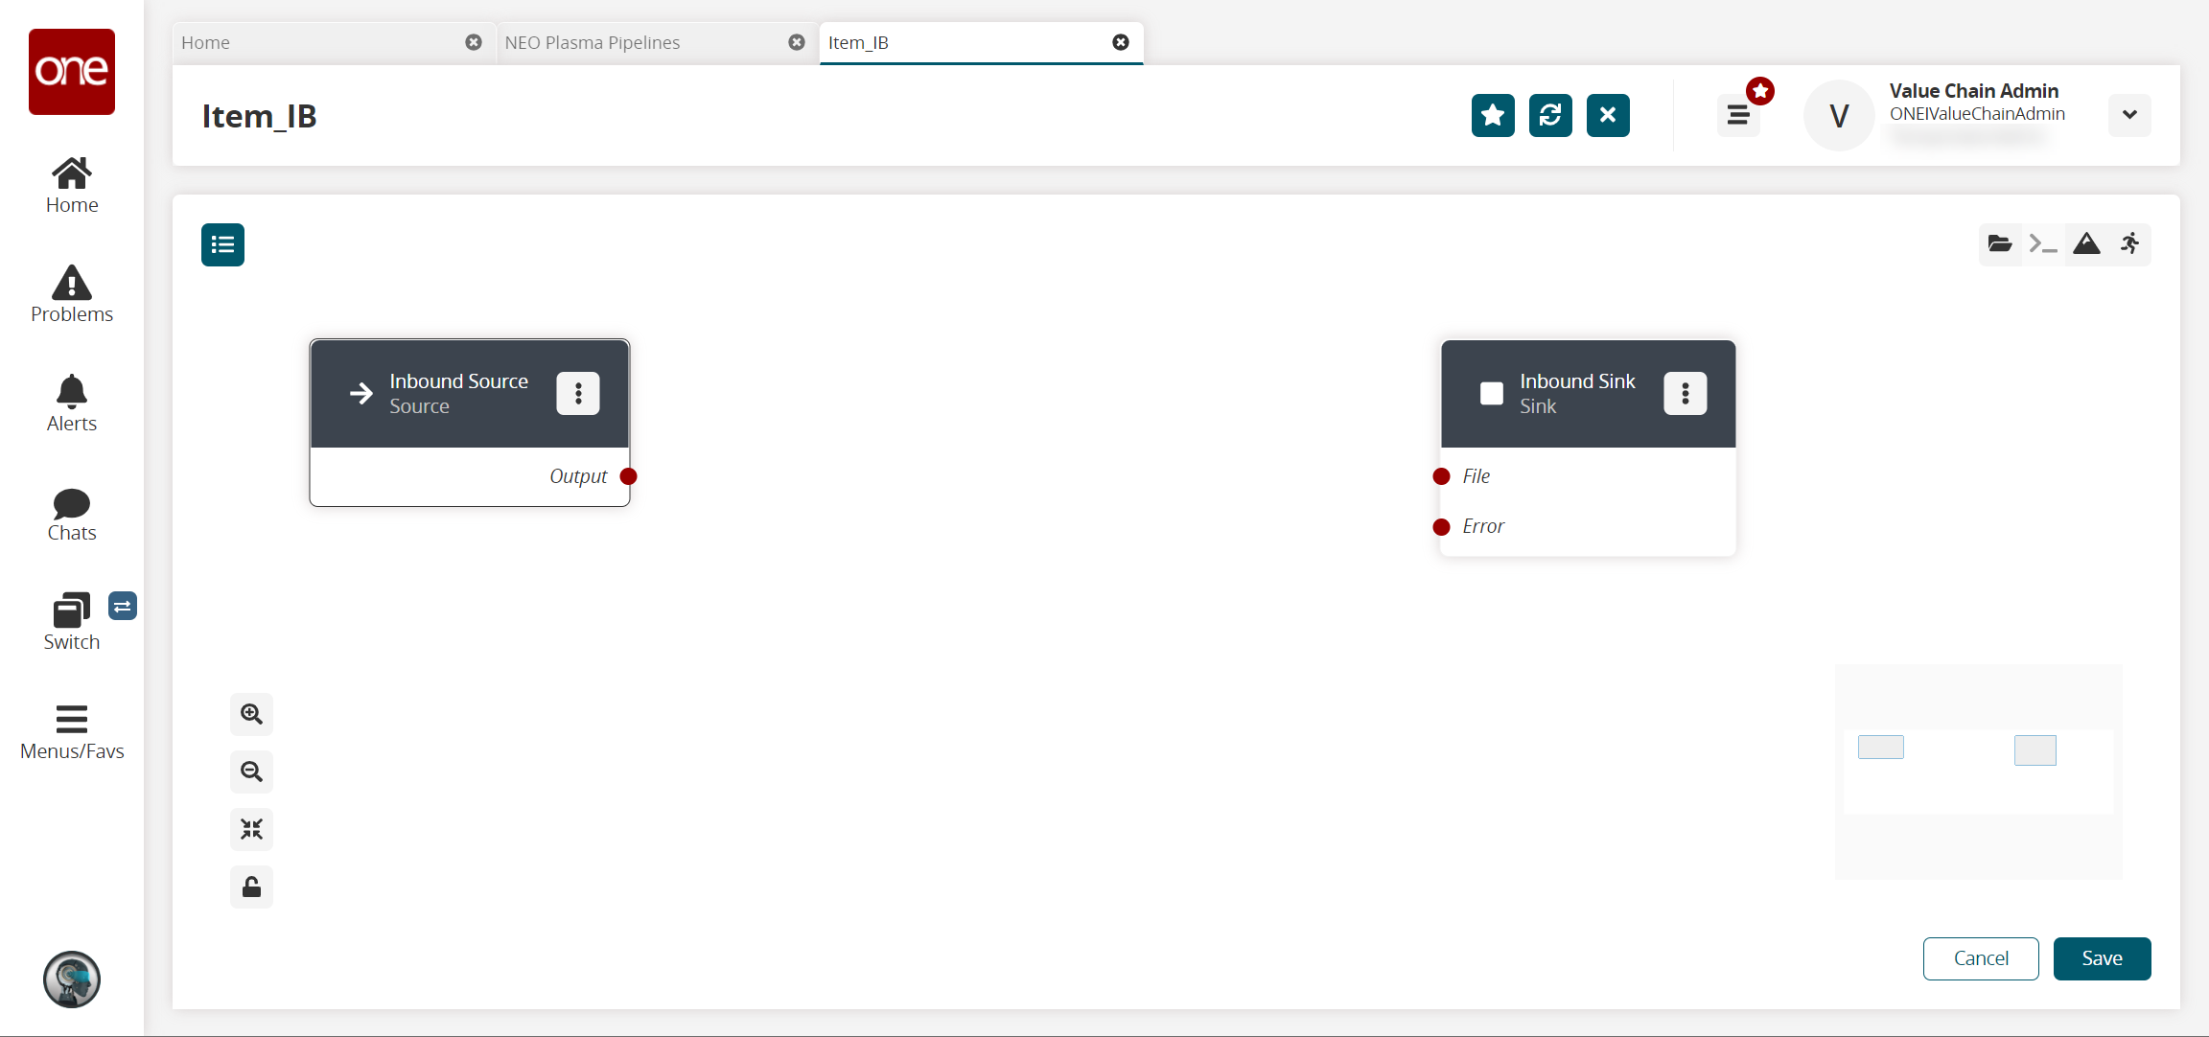
Task: Zoom in on the pipeline canvas
Action: coord(251,714)
